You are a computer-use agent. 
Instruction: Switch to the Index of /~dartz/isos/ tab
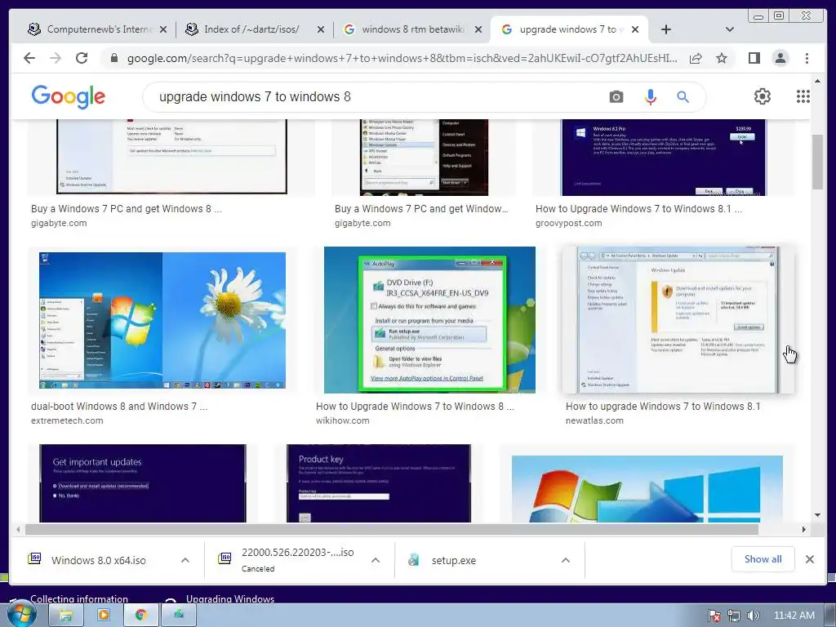pyautogui.click(x=253, y=29)
